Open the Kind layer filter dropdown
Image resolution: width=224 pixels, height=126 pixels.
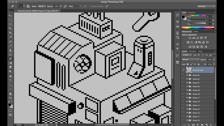tap(187, 55)
